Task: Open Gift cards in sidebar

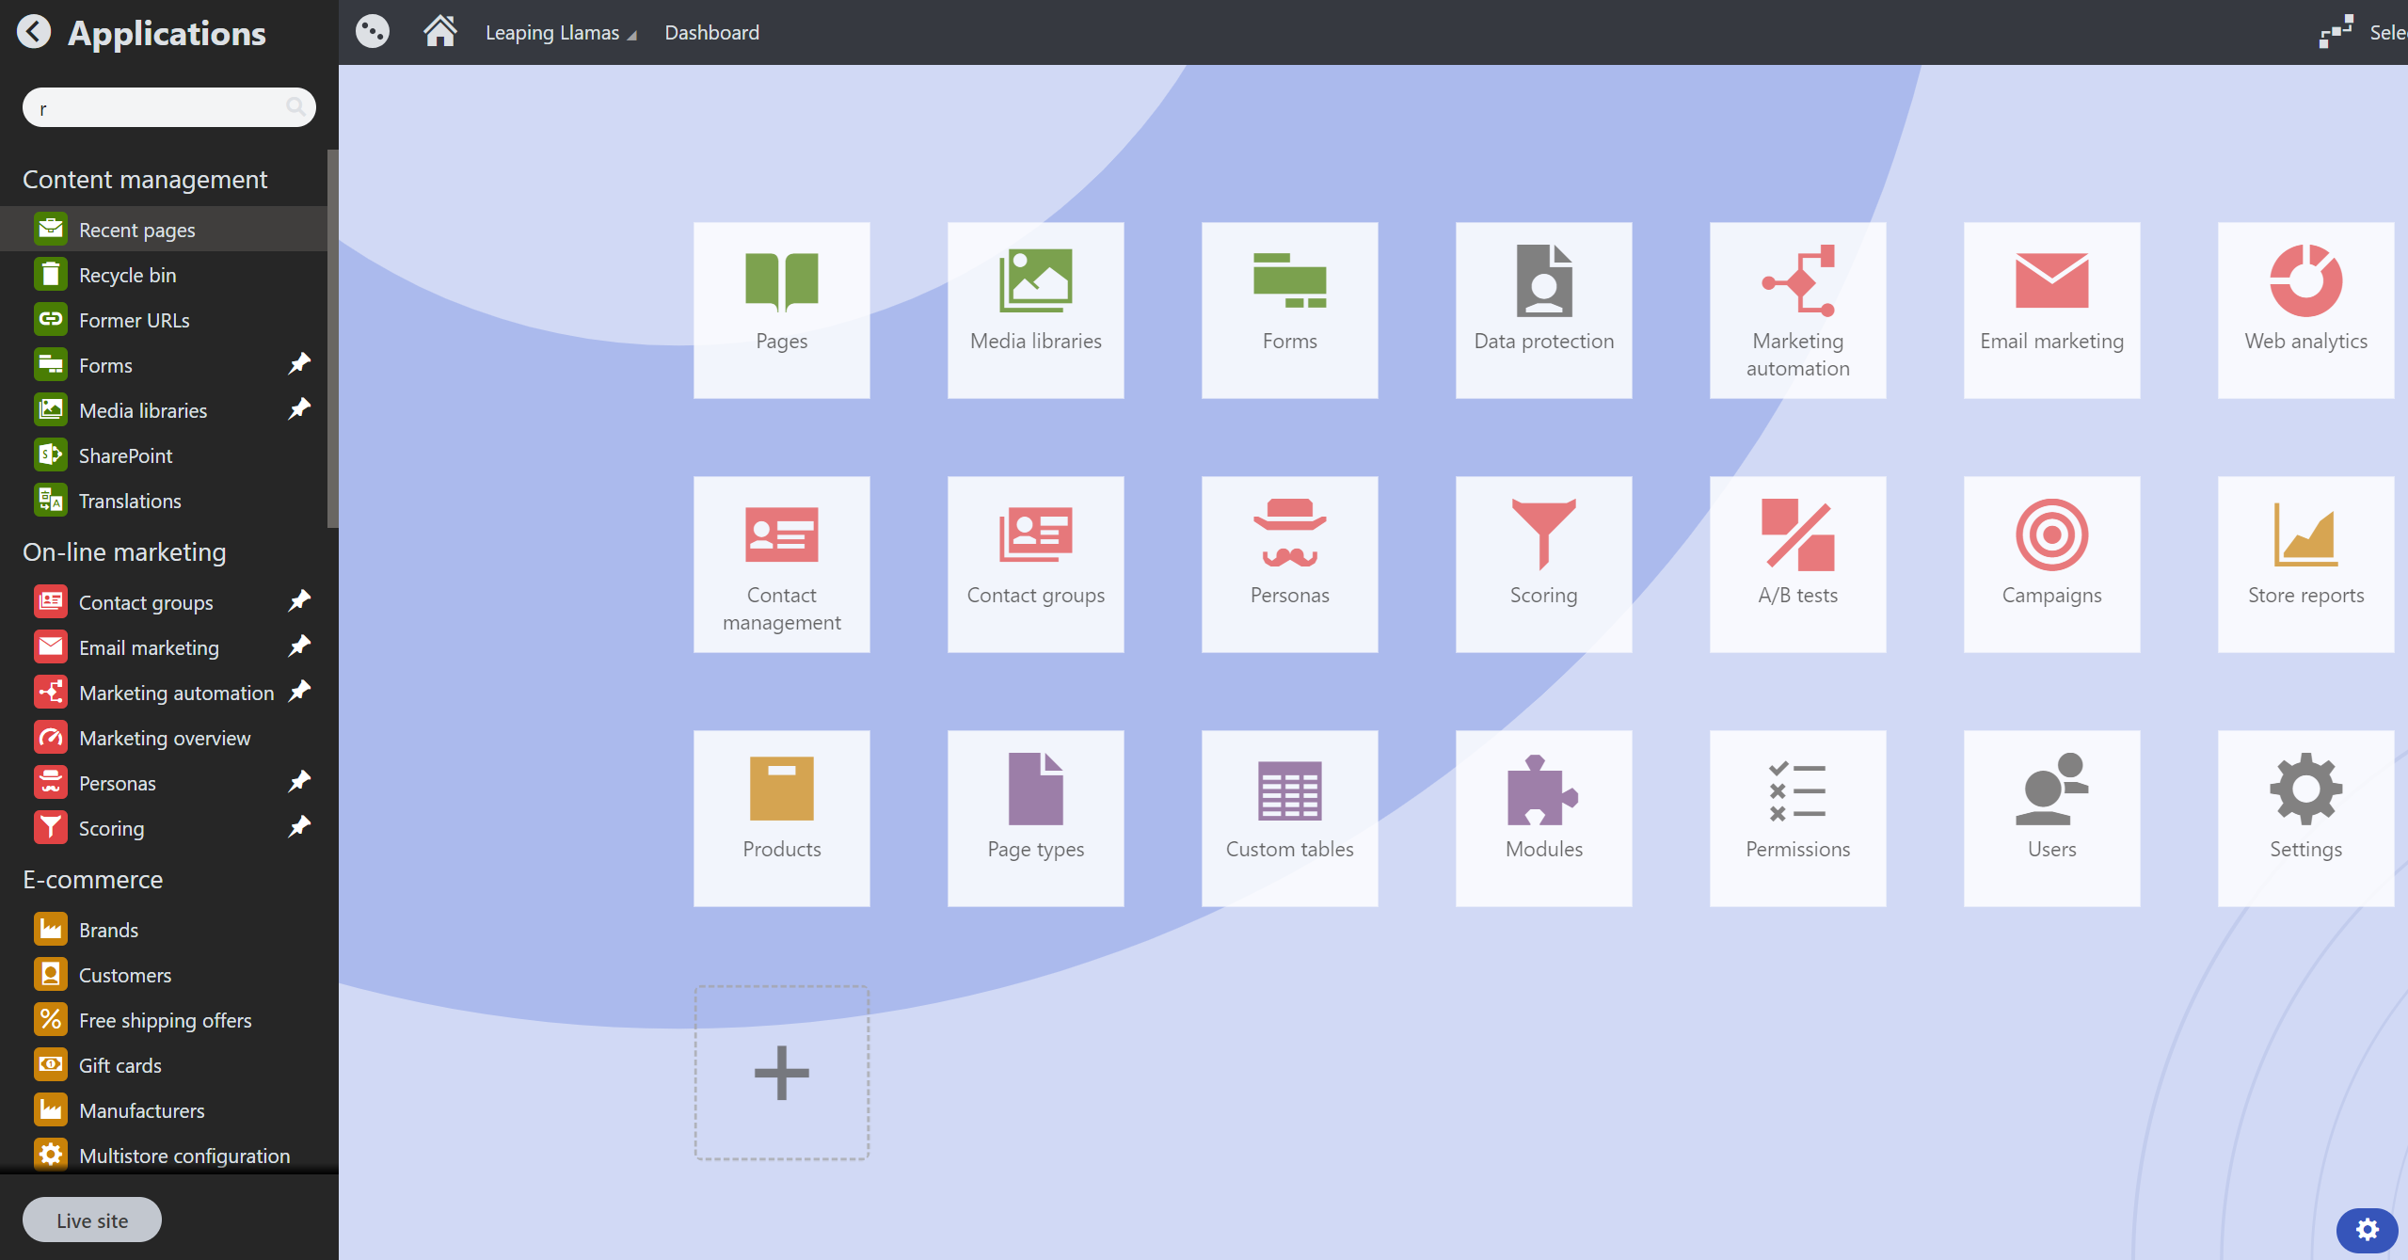Action: 163,1064
